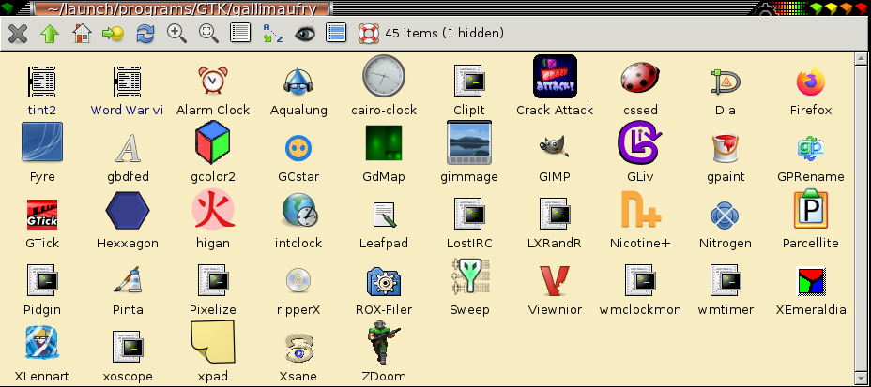This screenshot has height=387, width=871.
Task: Start the Hexxagon game
Action: tap(128, 210)
